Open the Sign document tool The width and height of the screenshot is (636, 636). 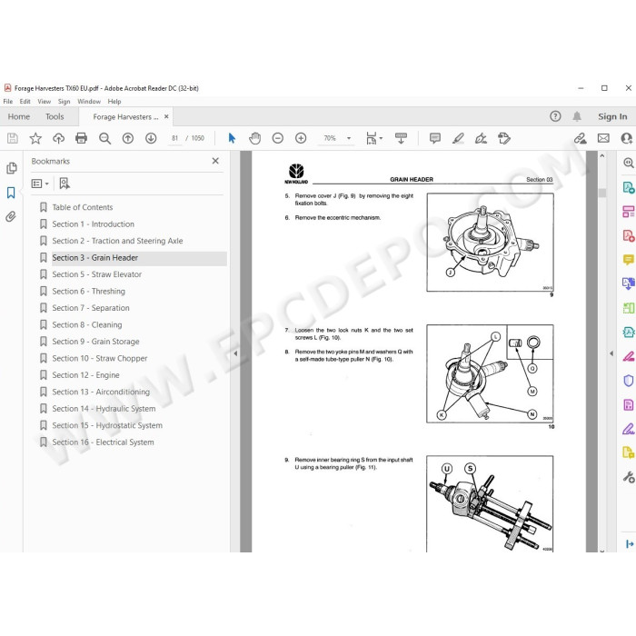tap(481, 138)
